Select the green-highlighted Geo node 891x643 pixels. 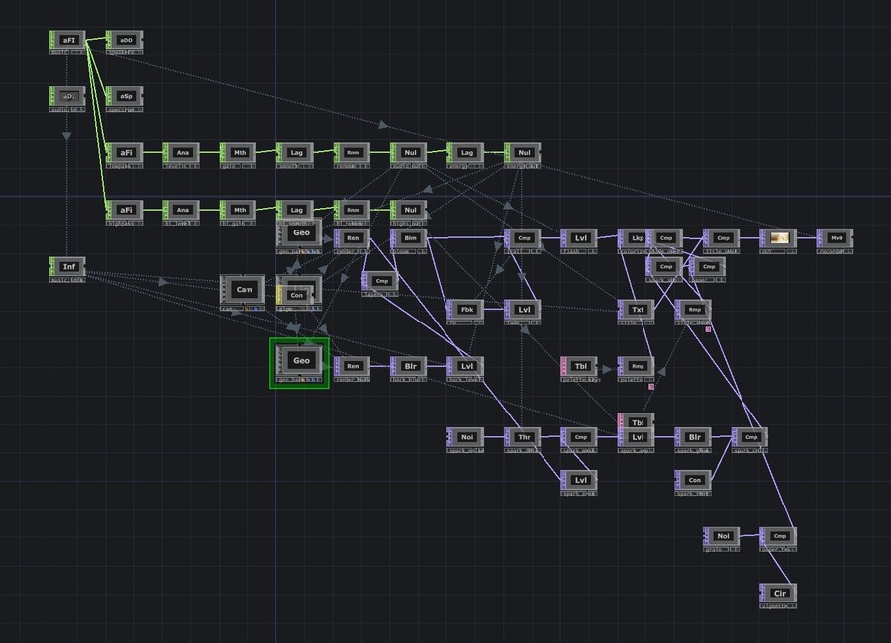(x=299, y=361)
